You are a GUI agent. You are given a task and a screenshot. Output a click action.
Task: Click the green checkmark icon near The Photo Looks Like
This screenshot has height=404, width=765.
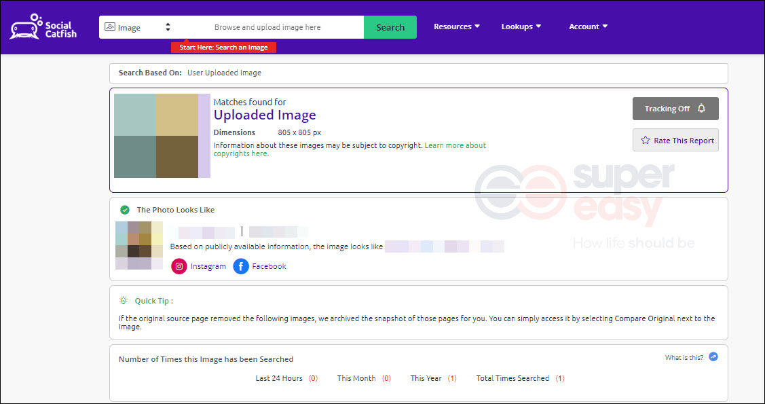click(125, 210)
